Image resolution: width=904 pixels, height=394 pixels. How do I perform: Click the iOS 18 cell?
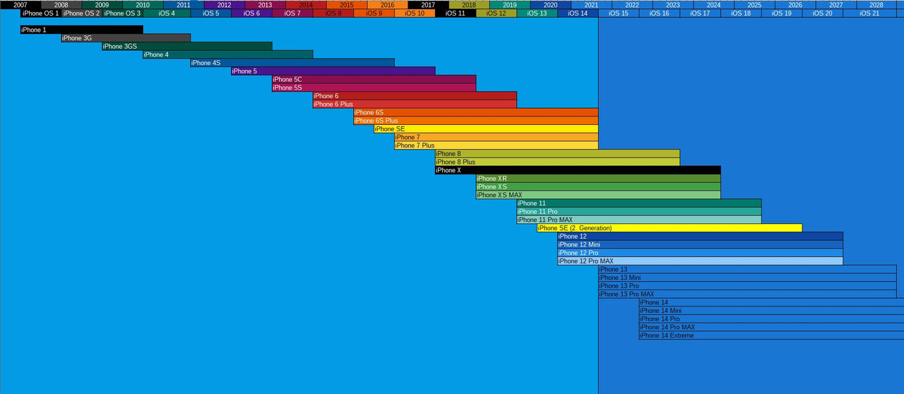742,13
